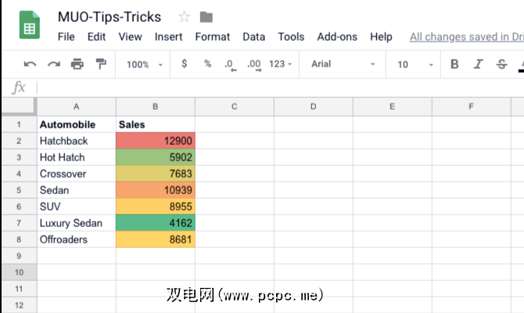Toggle bold formatting
Image resolution: width=524 pixels, height=313 pixels.
(x=455, y=64)
